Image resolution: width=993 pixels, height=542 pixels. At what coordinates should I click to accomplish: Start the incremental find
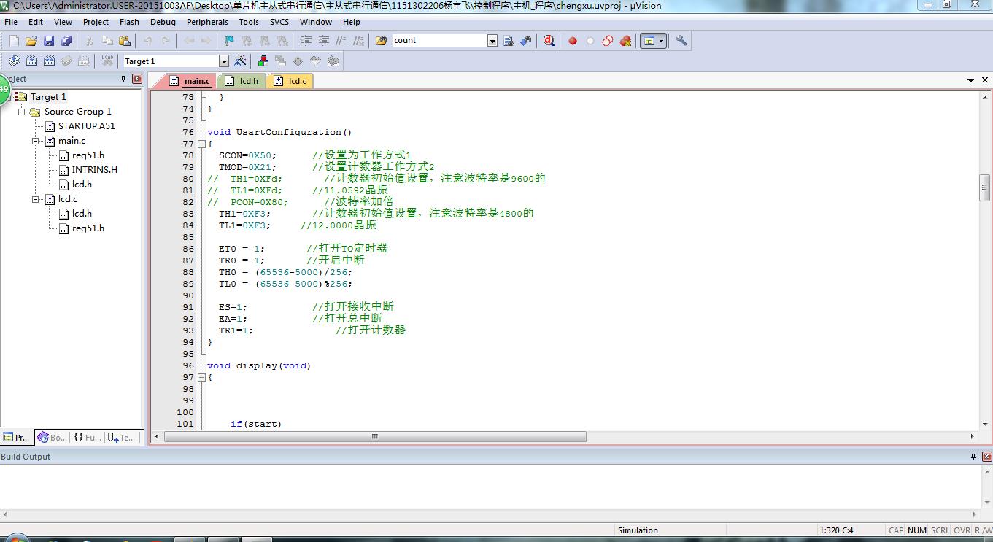pyautogui.click(x=526, y=41)
